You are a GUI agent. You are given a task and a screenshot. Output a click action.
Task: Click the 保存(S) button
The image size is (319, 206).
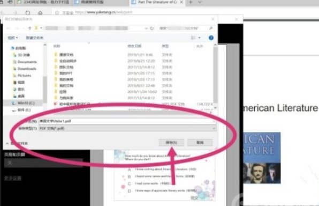pyautogui.click(x=171, y=142)
